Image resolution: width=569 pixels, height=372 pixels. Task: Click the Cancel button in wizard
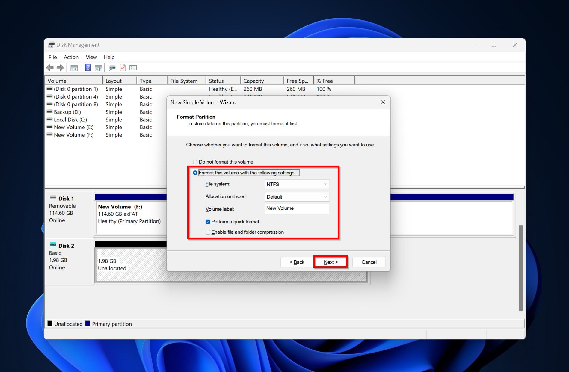click(x=369, y=262)
